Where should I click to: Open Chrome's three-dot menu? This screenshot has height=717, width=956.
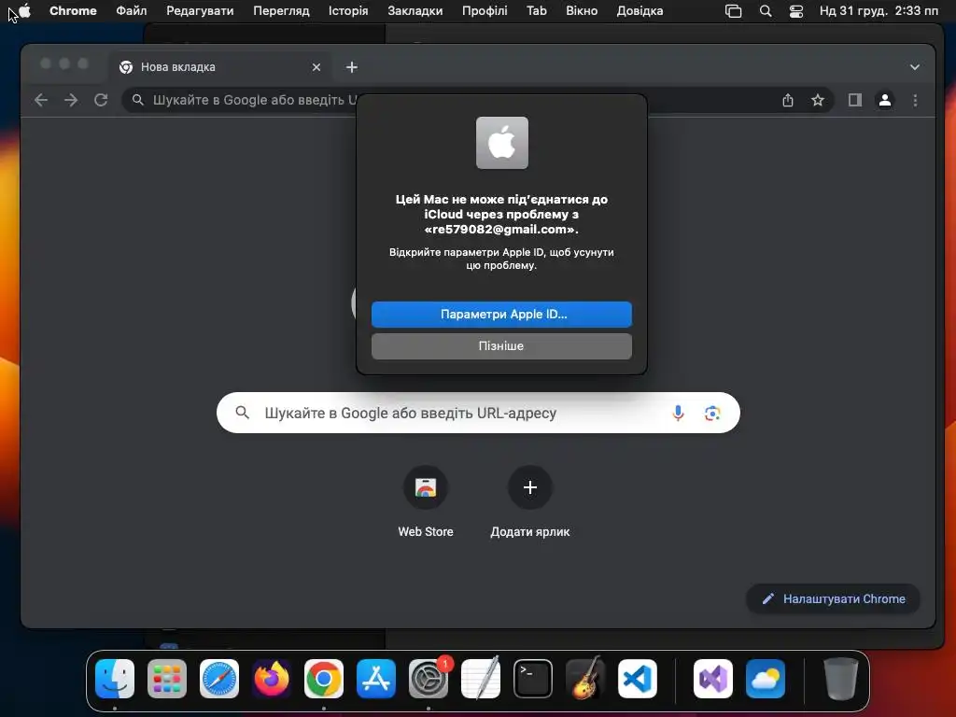point(915,100)
